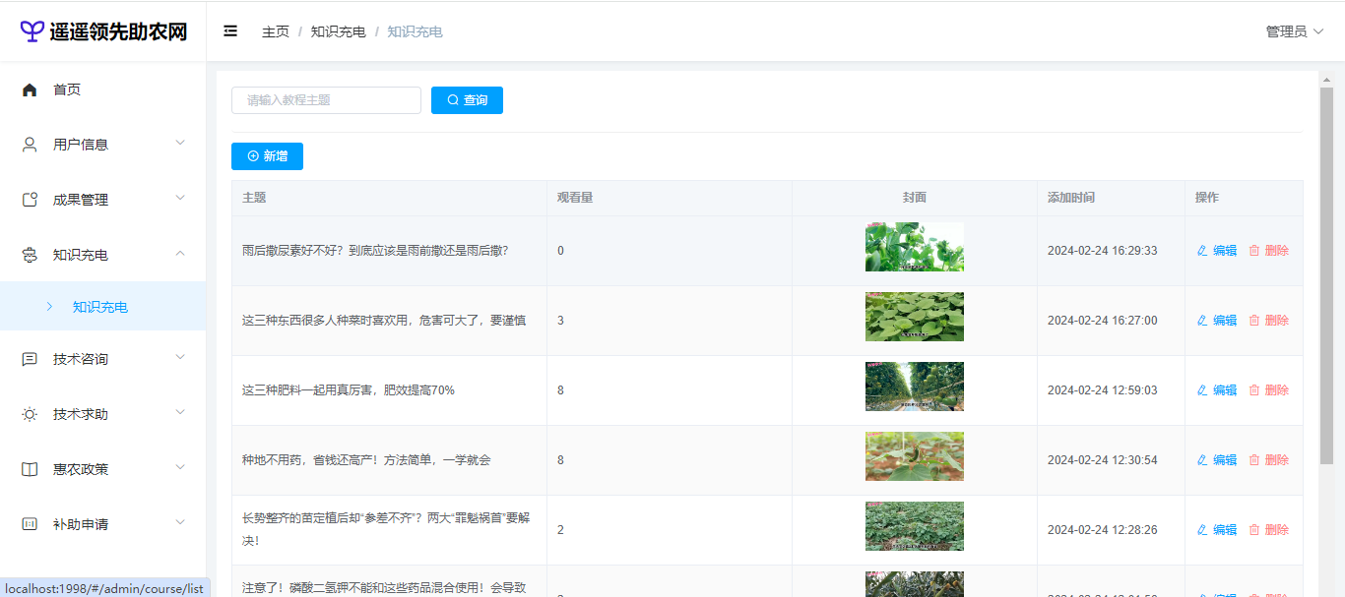Click the home icon beside 首页

pos(30,90)
